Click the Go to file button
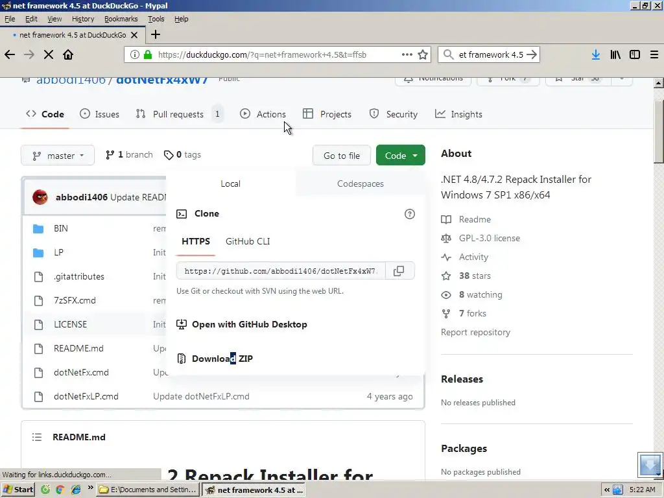This screenshot has height=498, width=664. pyautogui.click(x=342, y=156)
